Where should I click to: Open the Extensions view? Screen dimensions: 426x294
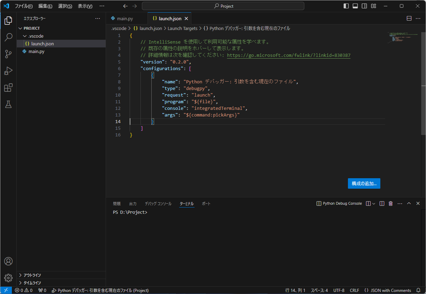(x=8, y=88)
